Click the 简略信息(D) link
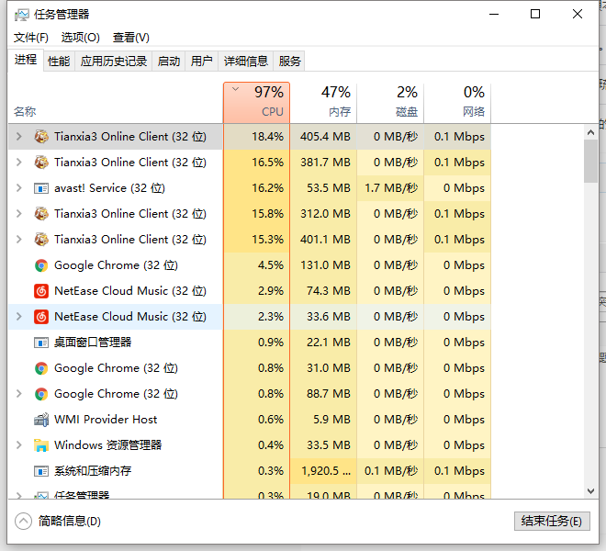 click(70, 522)
